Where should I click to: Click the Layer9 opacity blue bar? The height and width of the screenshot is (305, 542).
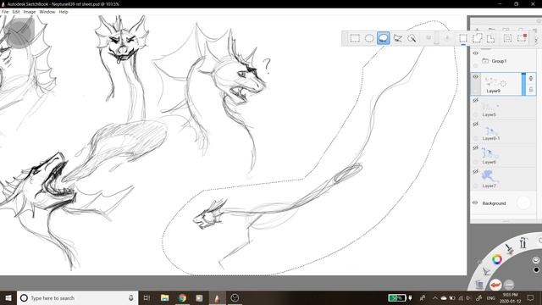click(523, 84)
